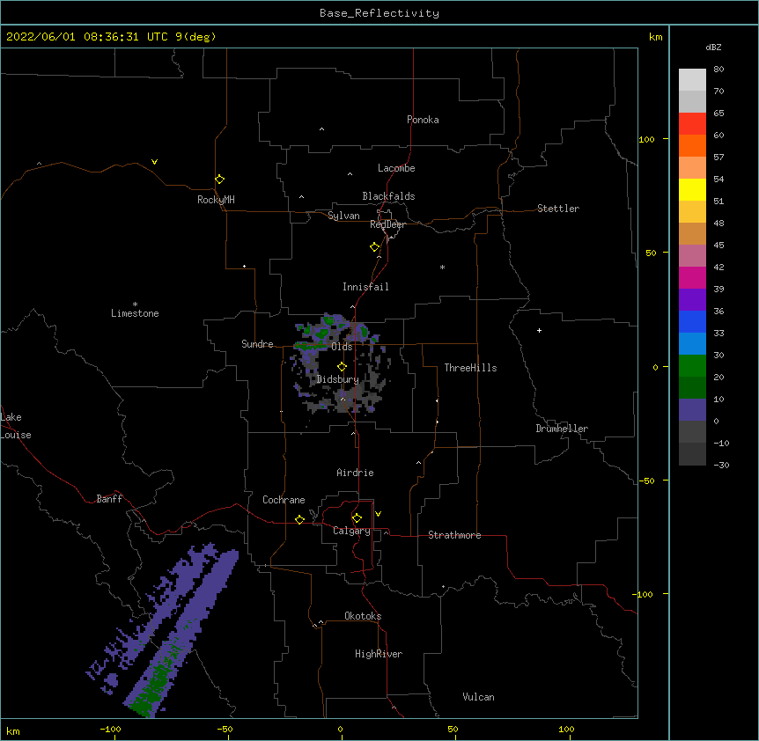The width and height of the screenshot is (759, 741).
Task: Click the Base_Reflectivity title text
Action: (x=379, y=13)
